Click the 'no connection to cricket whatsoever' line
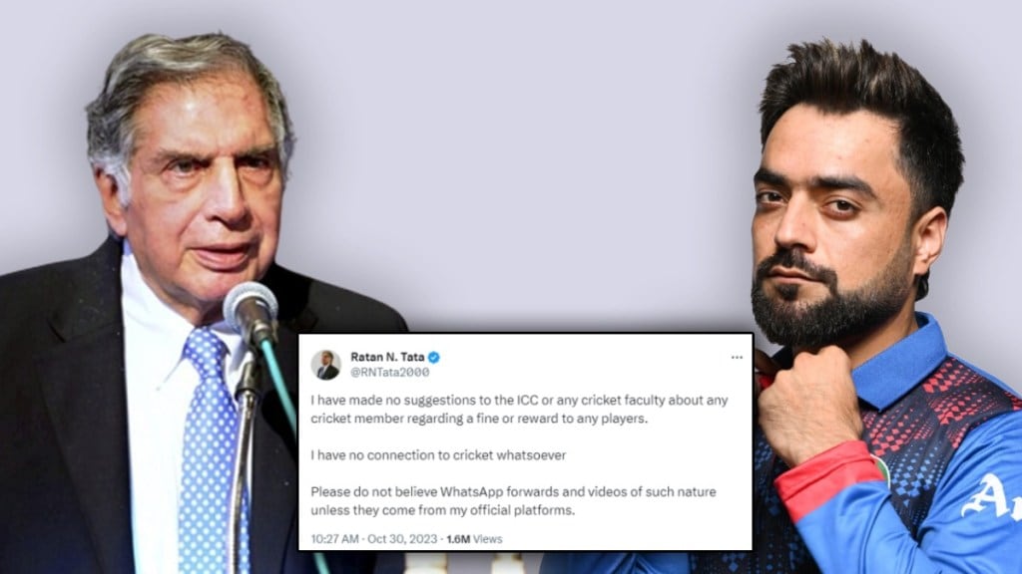The height and width of the screenshot is (574, 1022). (438, 454)
